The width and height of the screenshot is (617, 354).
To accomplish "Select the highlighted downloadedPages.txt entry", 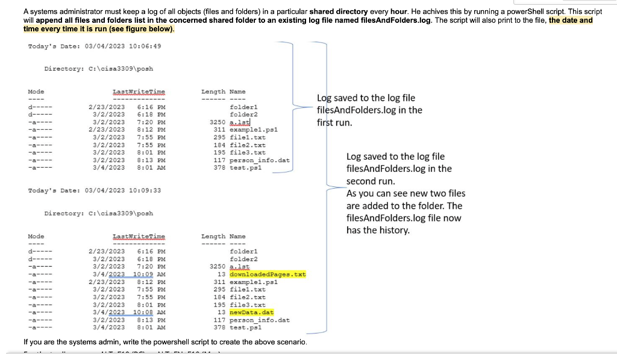I will (268, 274).
